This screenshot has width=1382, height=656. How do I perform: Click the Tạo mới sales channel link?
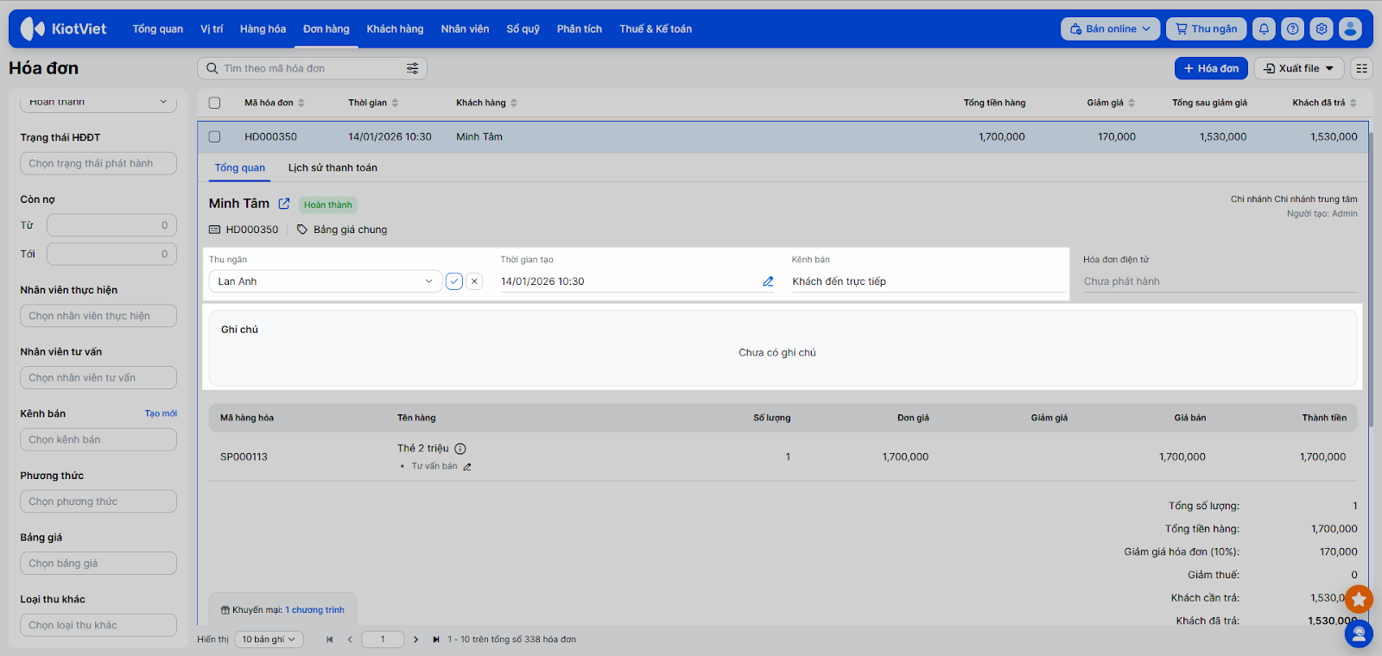point(161,413)
